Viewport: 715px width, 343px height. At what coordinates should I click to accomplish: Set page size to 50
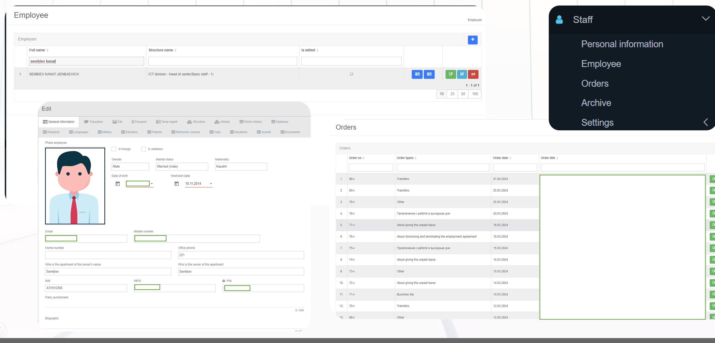[x=463, y=94]
